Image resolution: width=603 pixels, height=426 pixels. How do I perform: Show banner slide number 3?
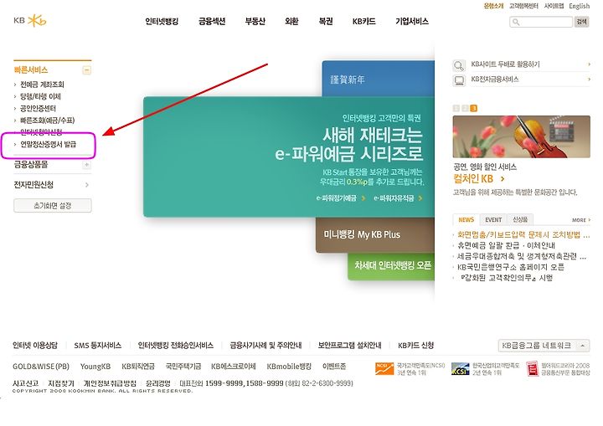coord(473,109)
